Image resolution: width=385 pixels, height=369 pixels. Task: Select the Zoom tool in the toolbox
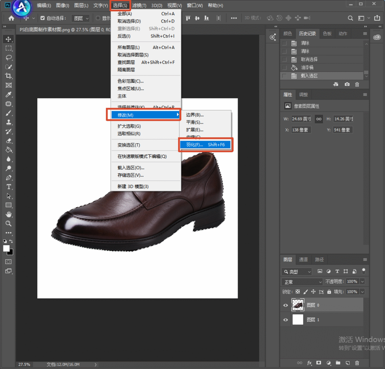[x=9, y=224]
